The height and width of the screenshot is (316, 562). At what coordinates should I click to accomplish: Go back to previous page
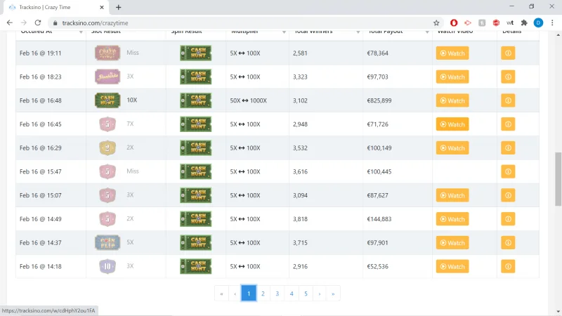10,23
